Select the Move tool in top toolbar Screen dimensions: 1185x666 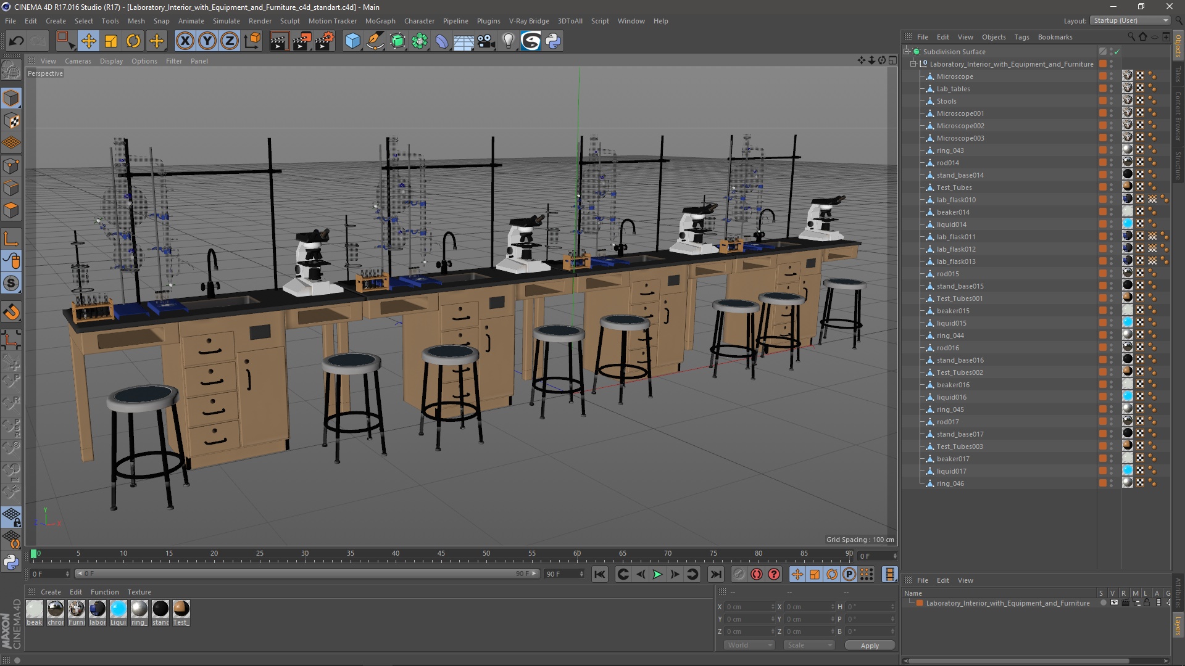pos(89,41)
